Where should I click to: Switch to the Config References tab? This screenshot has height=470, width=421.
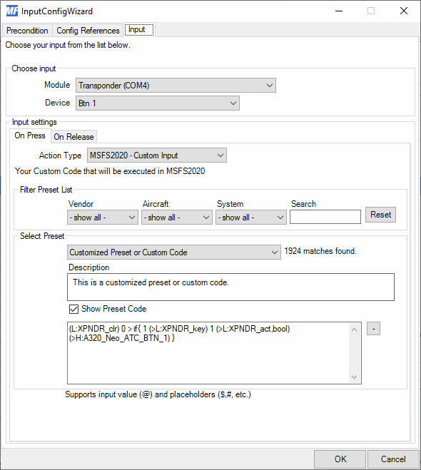(x=88, y=31)
